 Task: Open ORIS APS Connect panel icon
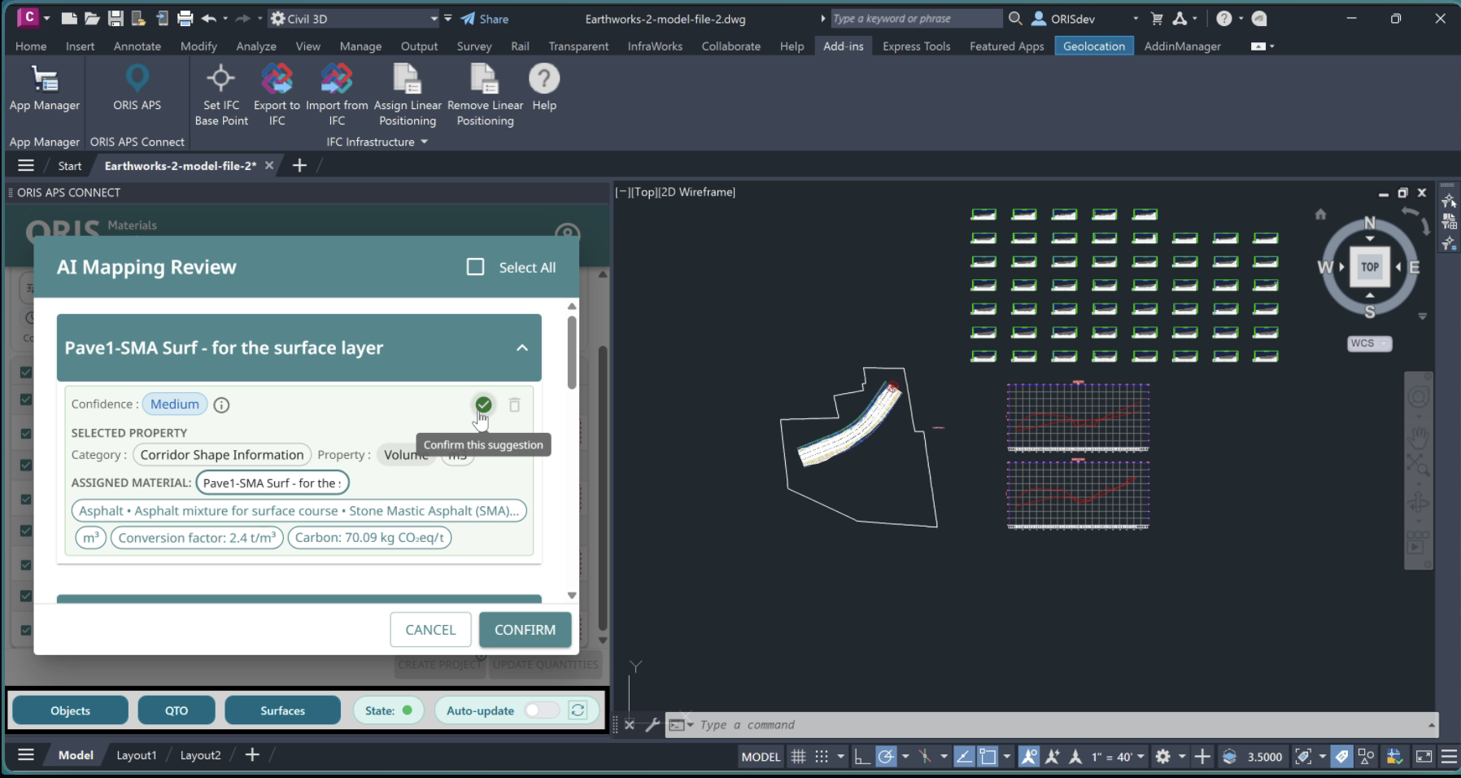click(x=137, y=80)
